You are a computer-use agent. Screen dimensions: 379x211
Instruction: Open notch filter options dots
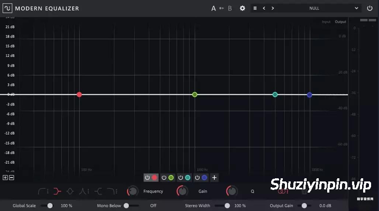(x=88, y=191)
